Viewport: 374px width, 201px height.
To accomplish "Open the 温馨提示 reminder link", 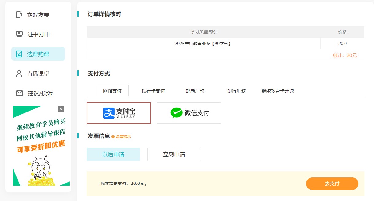I will coord(122,136).
